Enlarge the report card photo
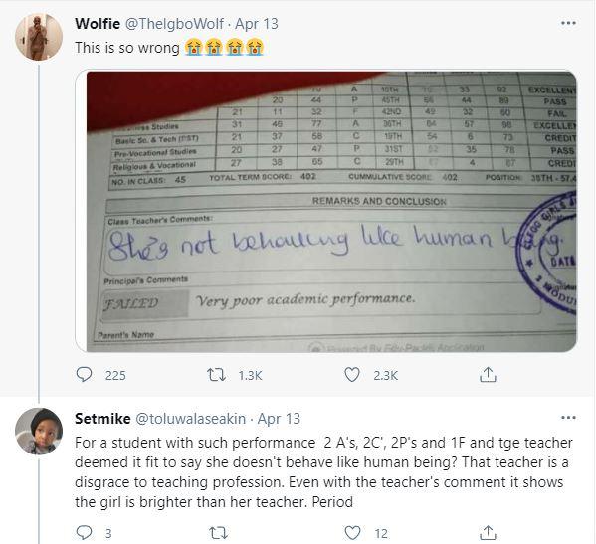 click(326, 211)
